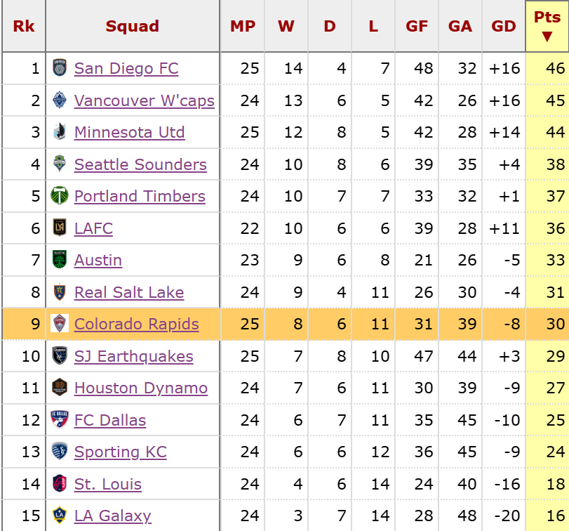Sort standings by the W column header
This screenshot has height=531, width=569.
286,25
